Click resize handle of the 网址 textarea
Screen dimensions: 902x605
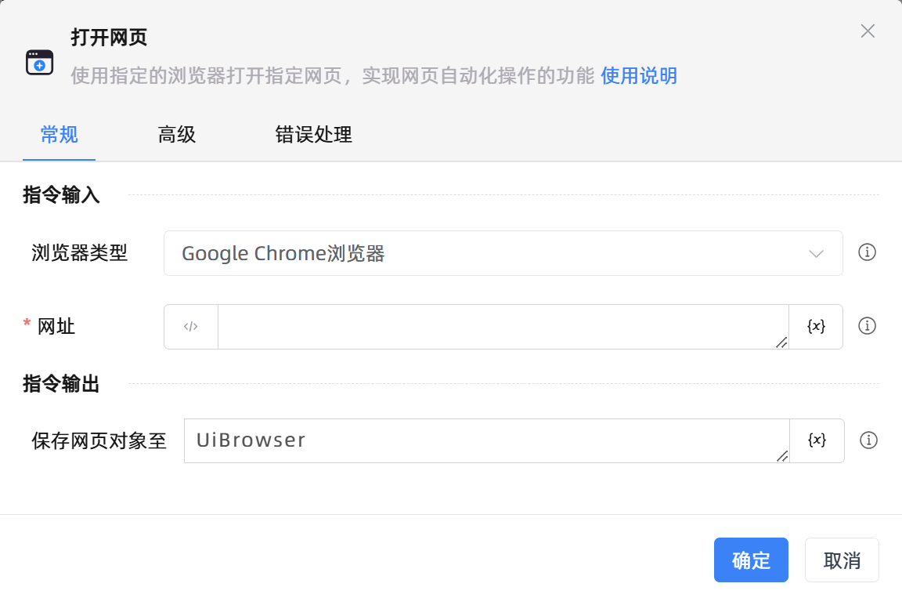click(781, 342)
